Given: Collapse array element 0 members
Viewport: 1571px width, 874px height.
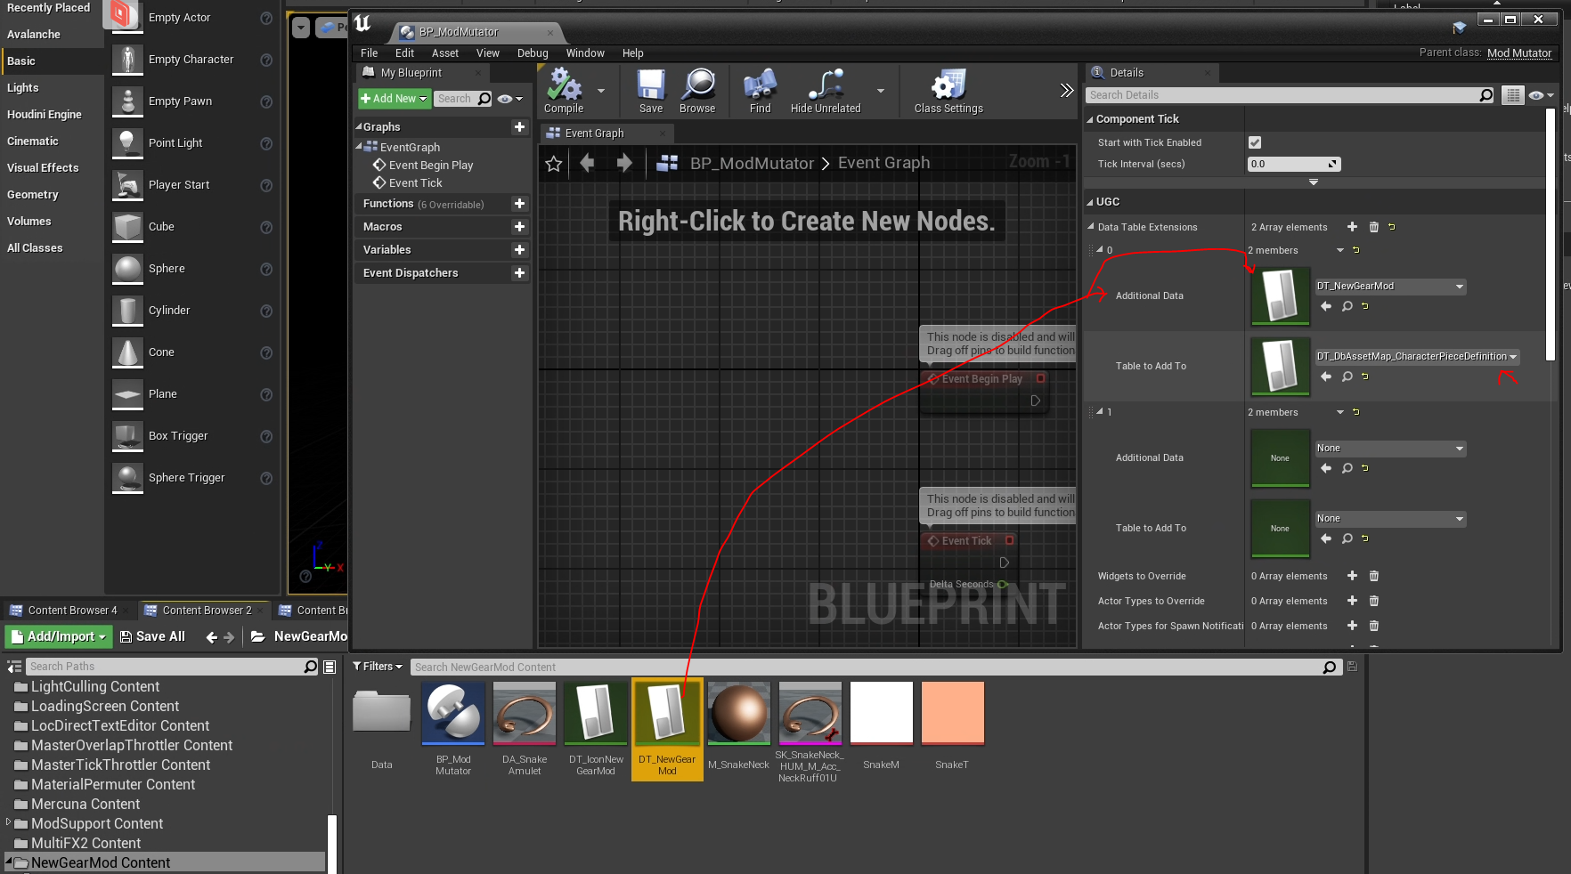Looking at the screenshot, I should tap(1100, 250).
